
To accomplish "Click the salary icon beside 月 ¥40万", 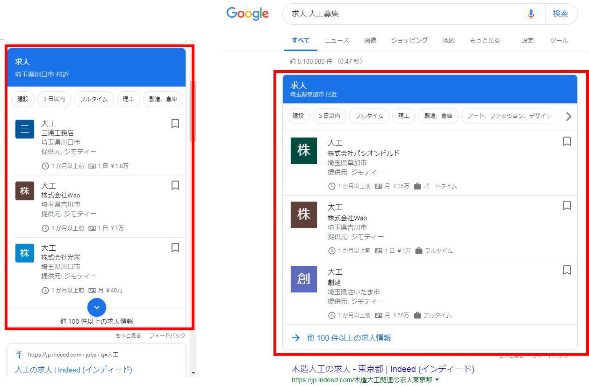I will coord(92,291).
